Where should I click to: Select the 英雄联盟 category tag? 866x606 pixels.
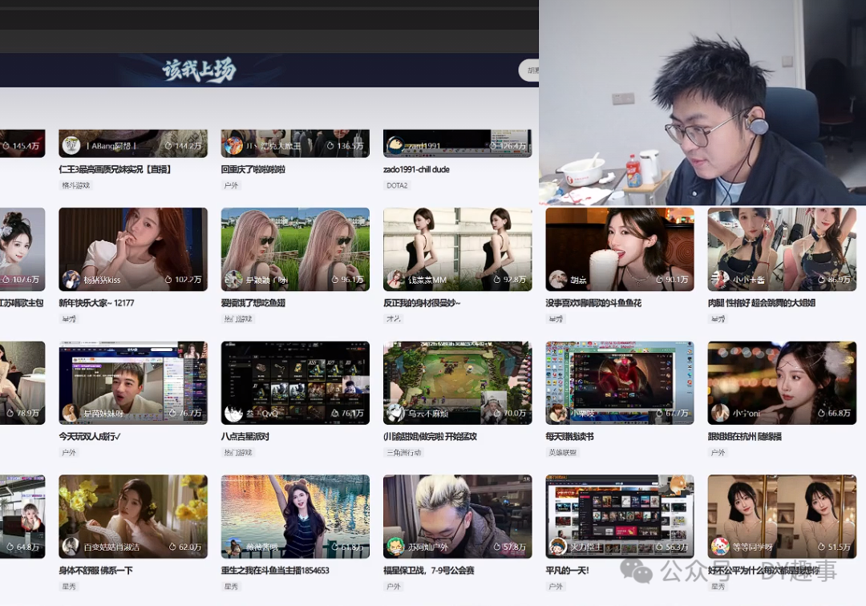pyautogui.click(x=563, y=453)
